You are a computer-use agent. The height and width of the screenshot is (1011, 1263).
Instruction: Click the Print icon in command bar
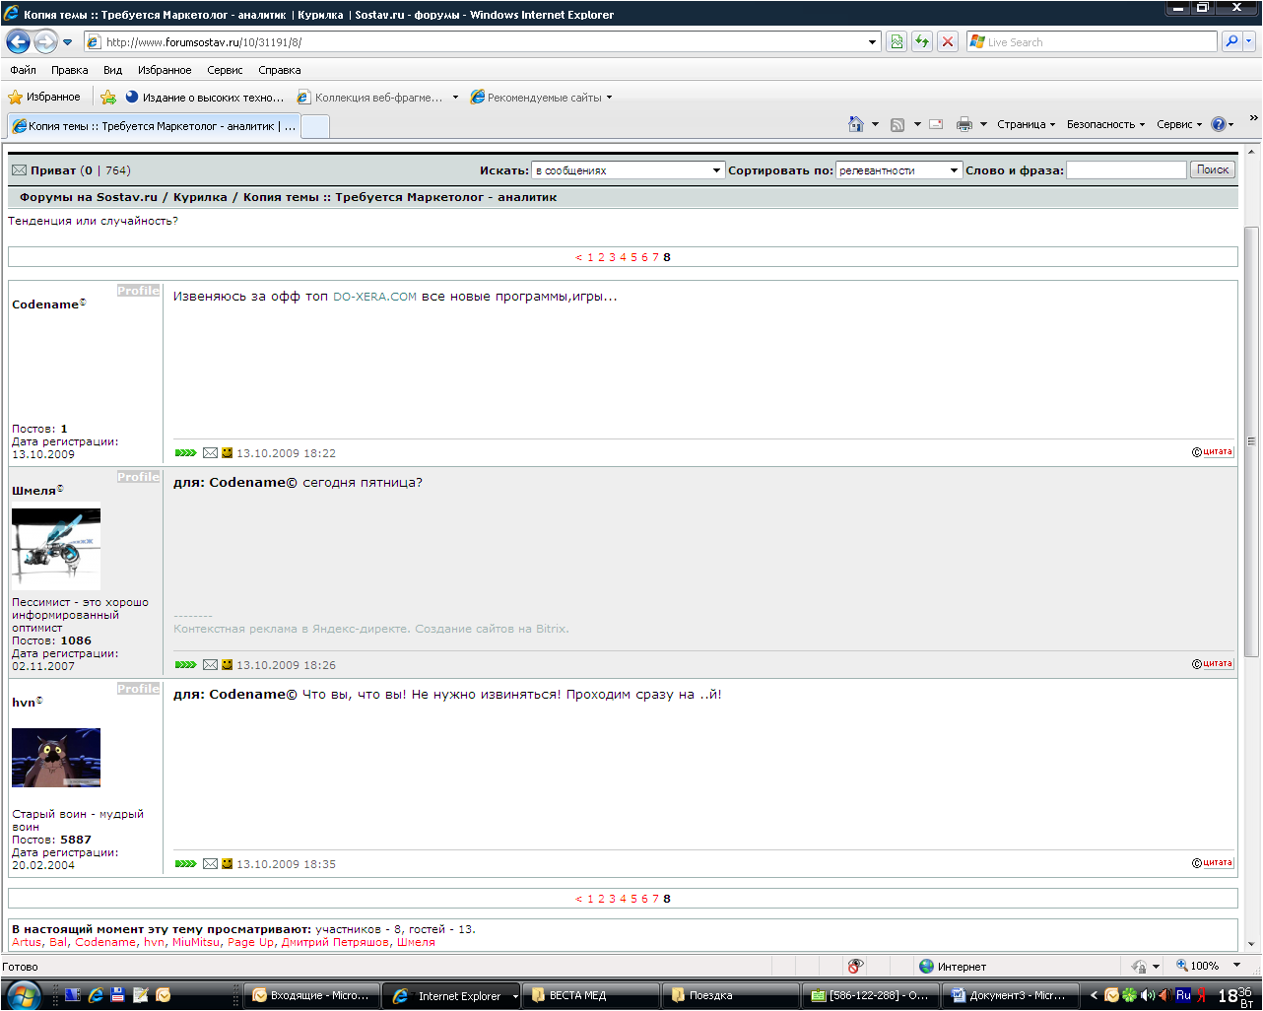point(964,124)
